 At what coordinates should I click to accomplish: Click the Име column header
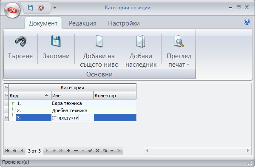pyautogui.click(x=72, y=96)
